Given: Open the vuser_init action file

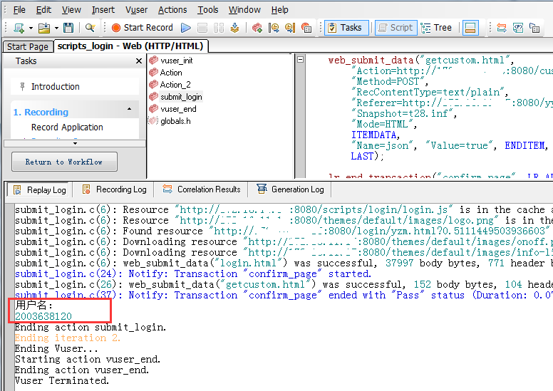Looking at the screenshot, I should pos(176,61).
